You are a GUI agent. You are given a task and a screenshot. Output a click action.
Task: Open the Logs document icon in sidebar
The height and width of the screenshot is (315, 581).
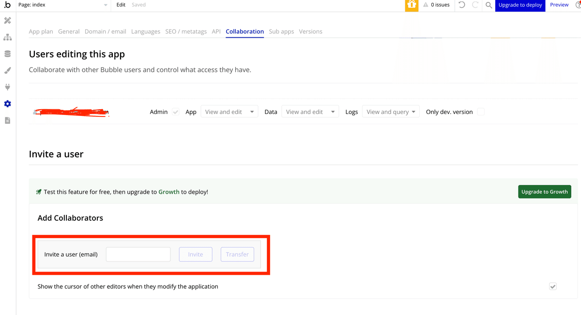tap(7, 120)
